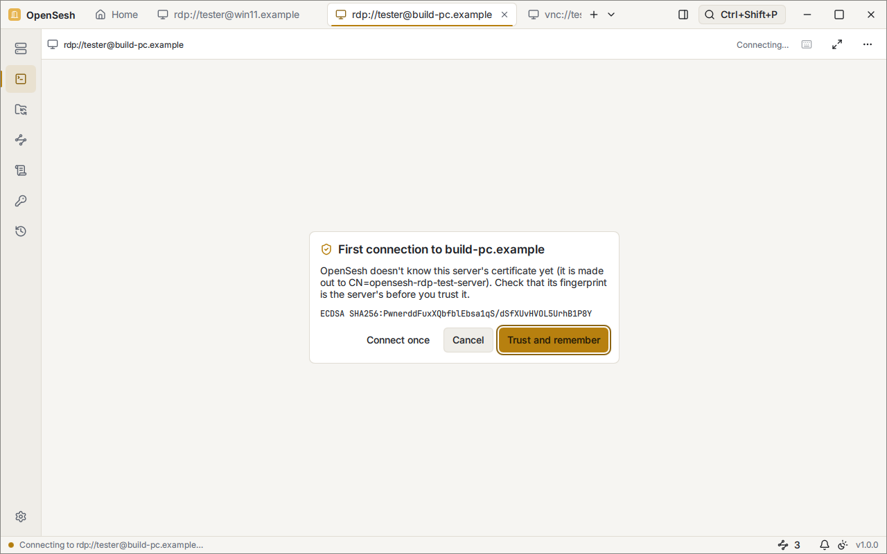Click the ECDSA SHA256 fingerprint text
This screenshot has width=887, height=554.
[456, 314]
